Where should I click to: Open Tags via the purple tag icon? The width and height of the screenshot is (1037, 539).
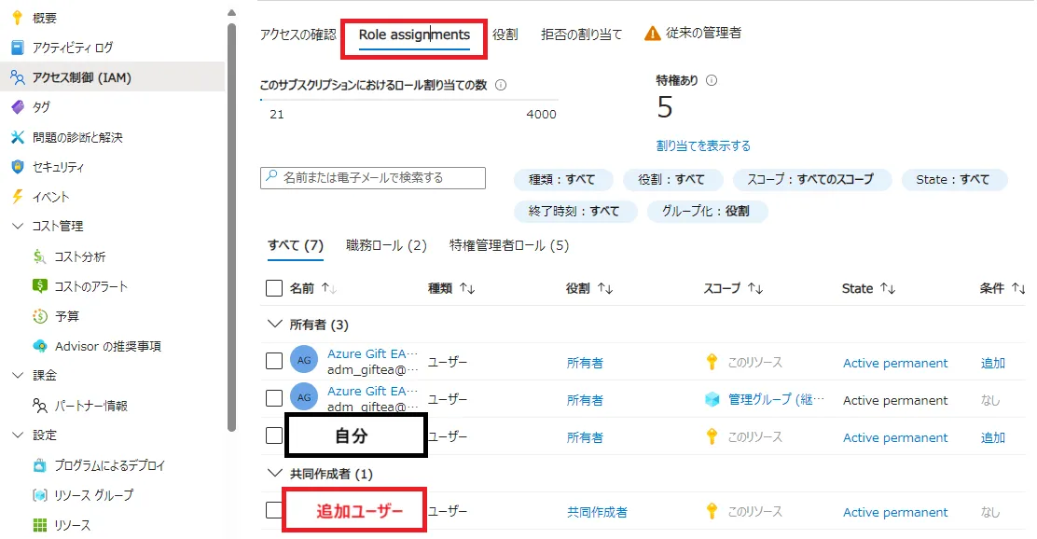[17, 107]
